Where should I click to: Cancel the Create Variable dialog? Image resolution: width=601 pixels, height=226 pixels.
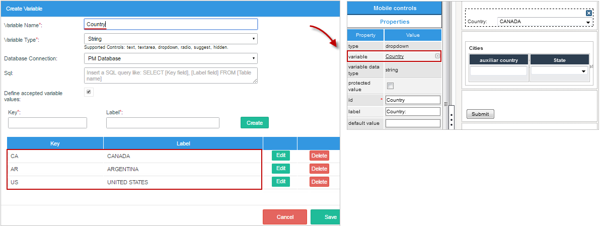click(284, 217)
